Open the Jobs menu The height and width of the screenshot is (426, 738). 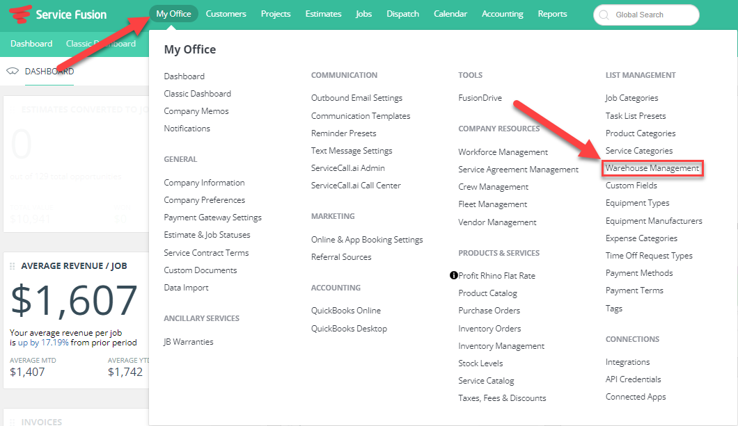click(364, 14)
